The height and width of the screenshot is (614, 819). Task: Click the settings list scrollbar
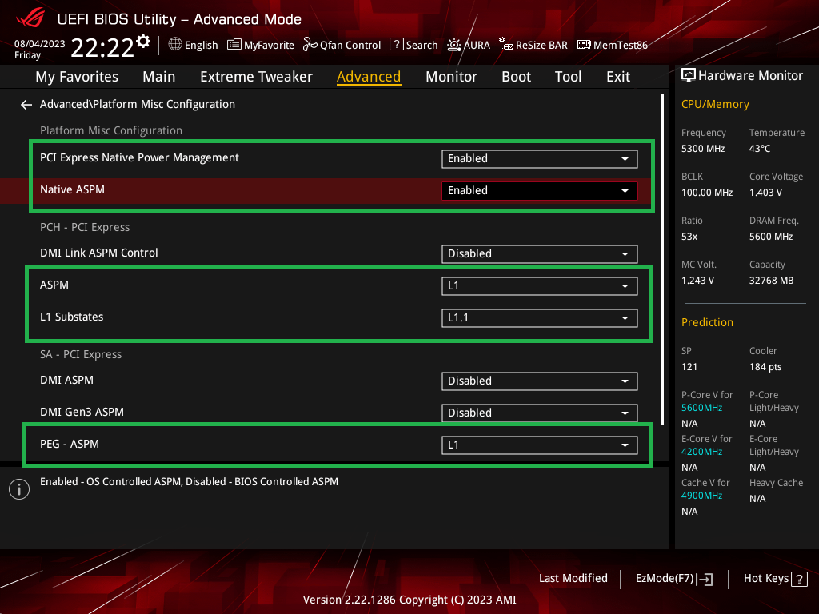click(663, 260)
